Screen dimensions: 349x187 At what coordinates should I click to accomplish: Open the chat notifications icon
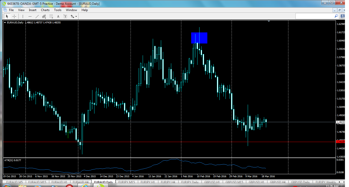point(342,16)
